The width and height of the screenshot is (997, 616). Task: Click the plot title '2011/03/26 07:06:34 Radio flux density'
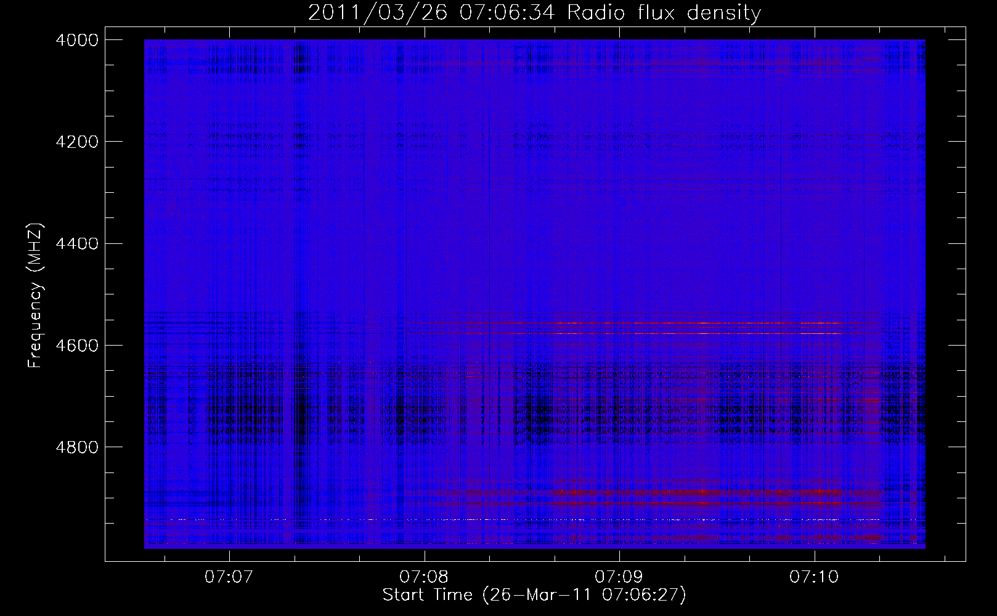(x=534, y=12)
